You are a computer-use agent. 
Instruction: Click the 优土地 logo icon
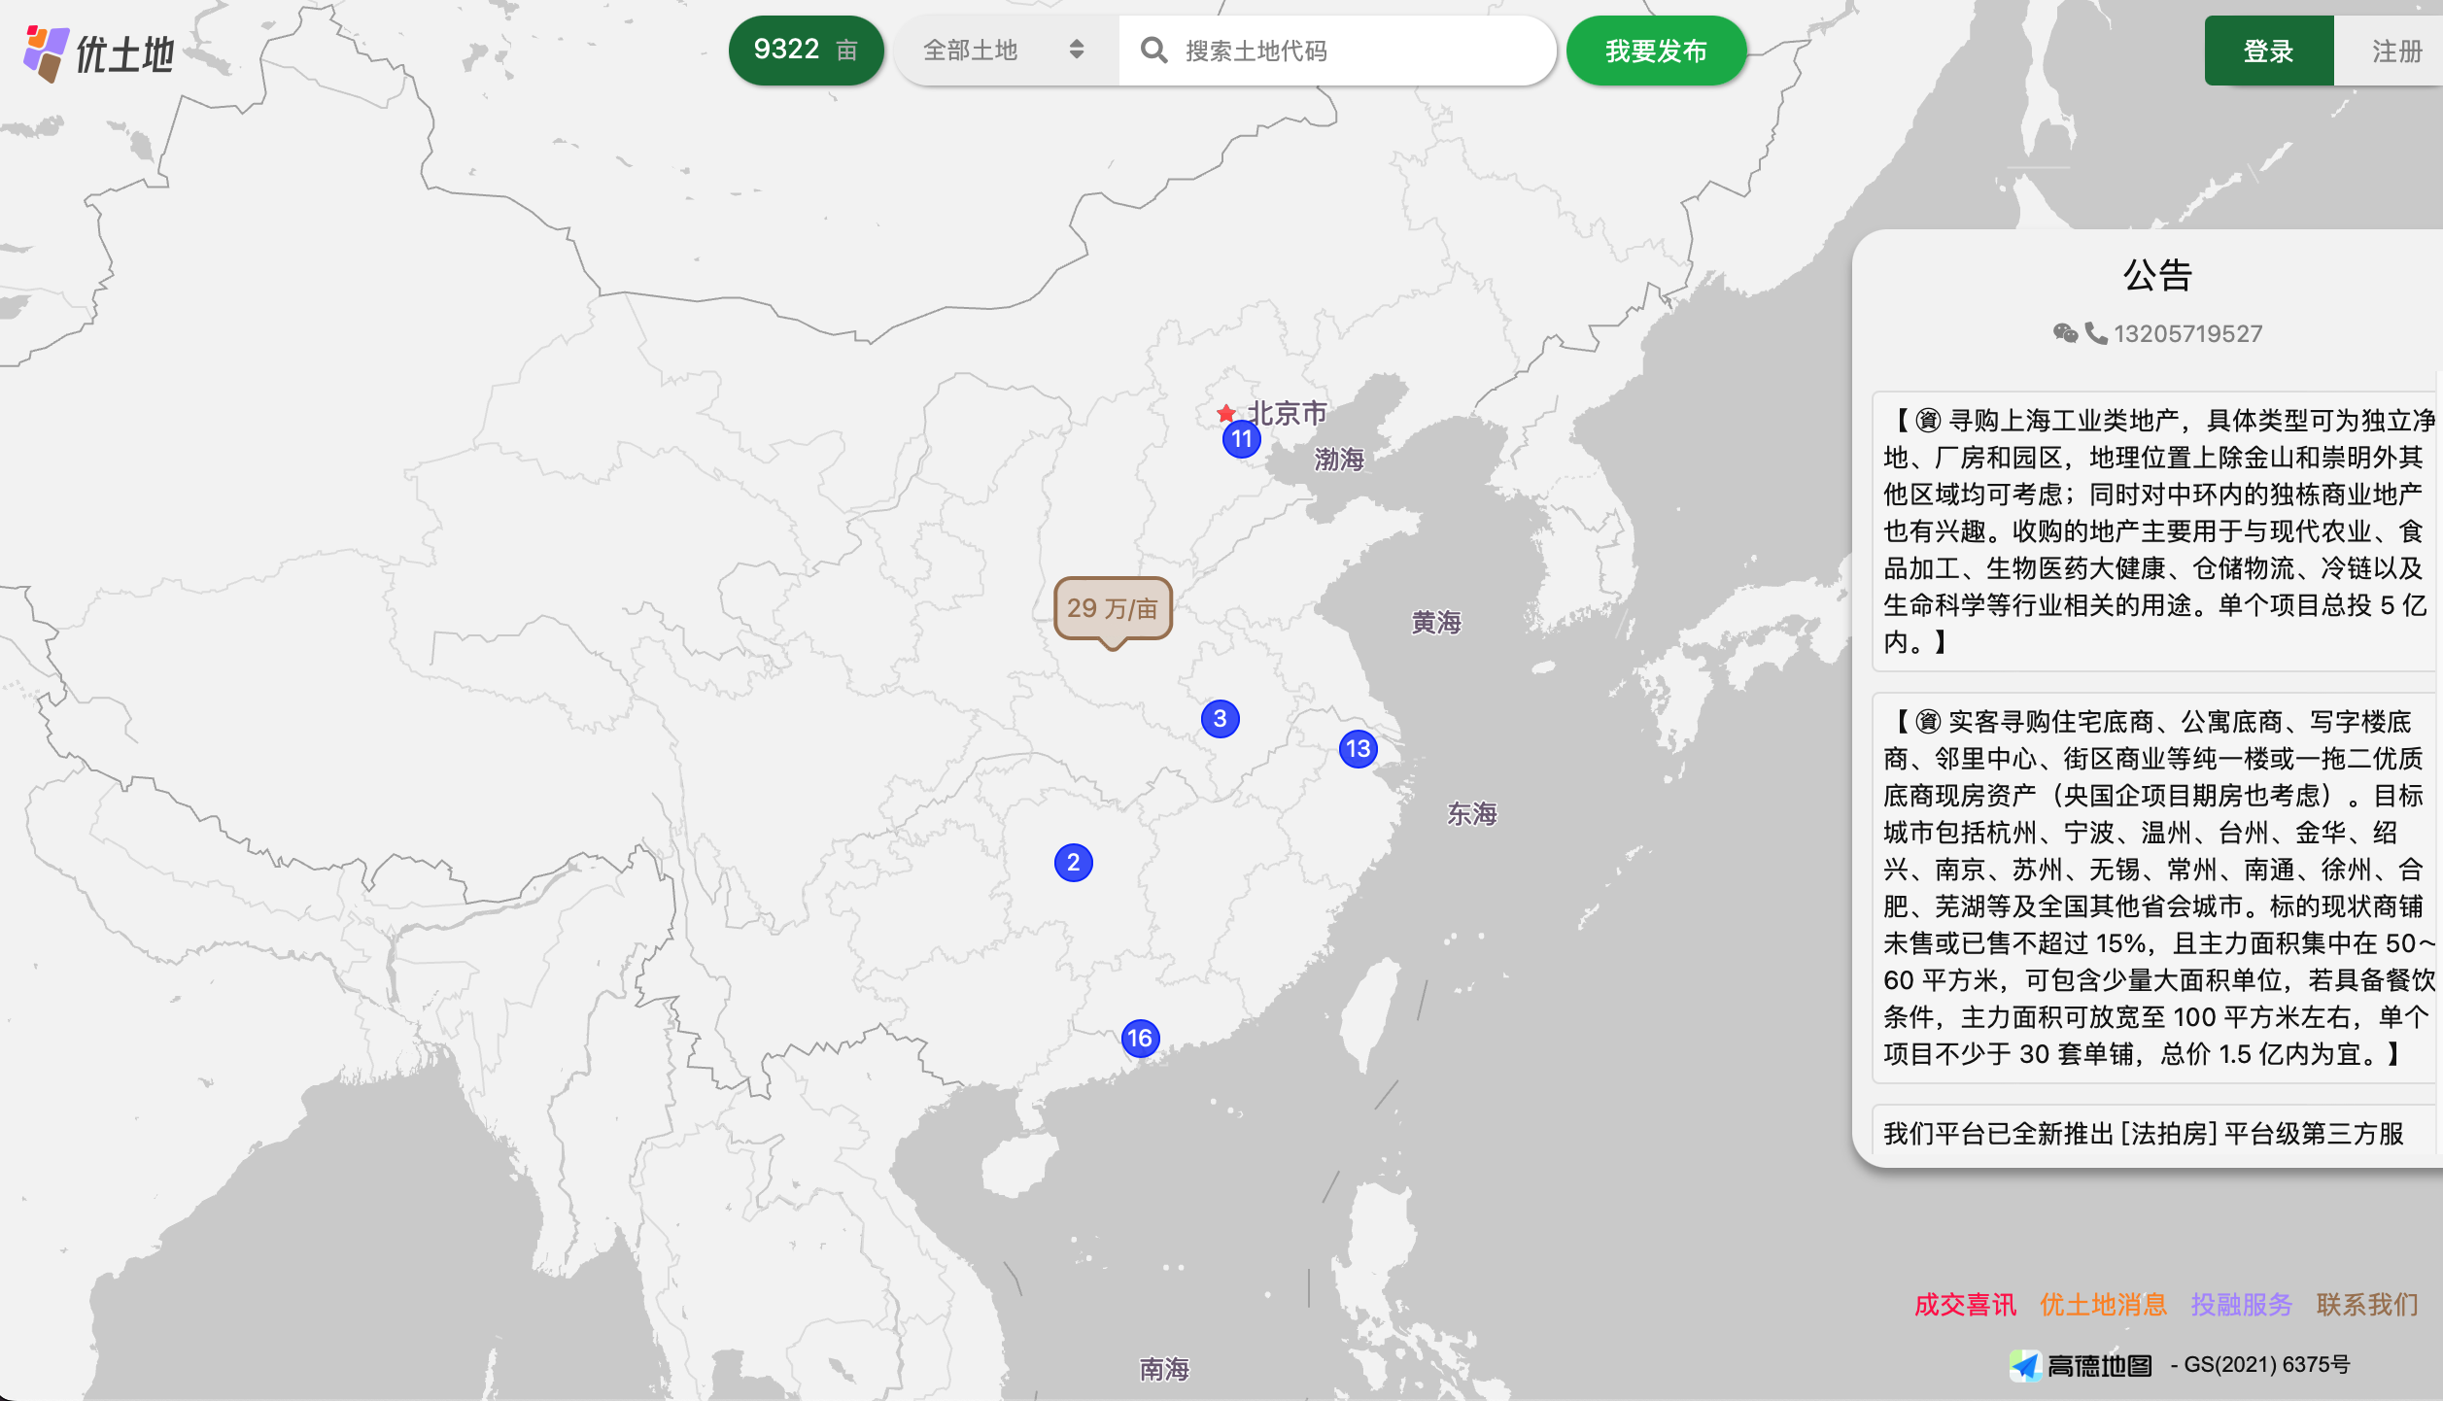[47, 53]
